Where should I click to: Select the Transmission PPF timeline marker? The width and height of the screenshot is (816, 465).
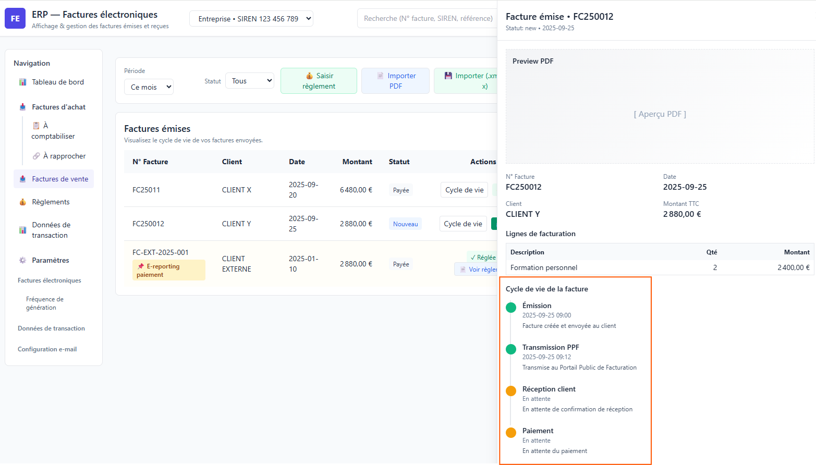coord(511,349)
